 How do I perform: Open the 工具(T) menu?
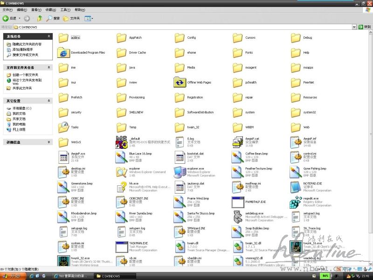(65, 10)
